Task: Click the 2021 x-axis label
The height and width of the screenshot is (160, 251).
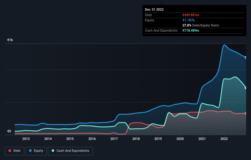Action: click(202, 139)
